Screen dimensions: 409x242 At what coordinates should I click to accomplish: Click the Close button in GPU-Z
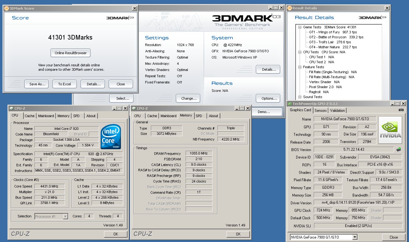coord(394,237)
